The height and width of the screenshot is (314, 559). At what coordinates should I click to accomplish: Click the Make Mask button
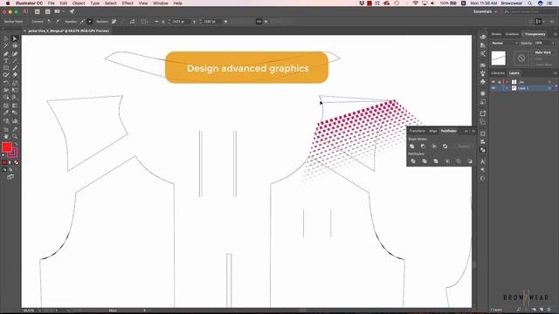[x=543, y=52]
